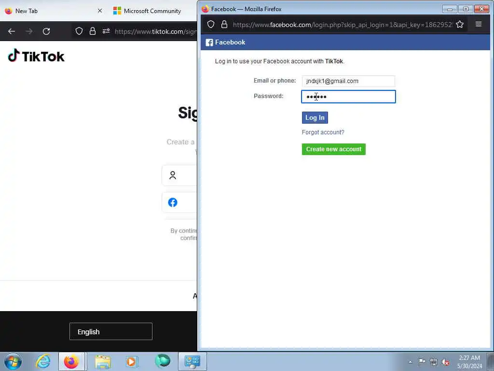Viewport: 494px width, 371px height.
Task: Click the padlock icon in the TikTok window address bar
Action: click(92, 31)
